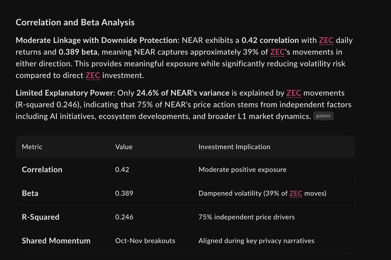Click the Shared Momentum row label
This screenshot has width=391, height=260.
click(x=56, y=241)
